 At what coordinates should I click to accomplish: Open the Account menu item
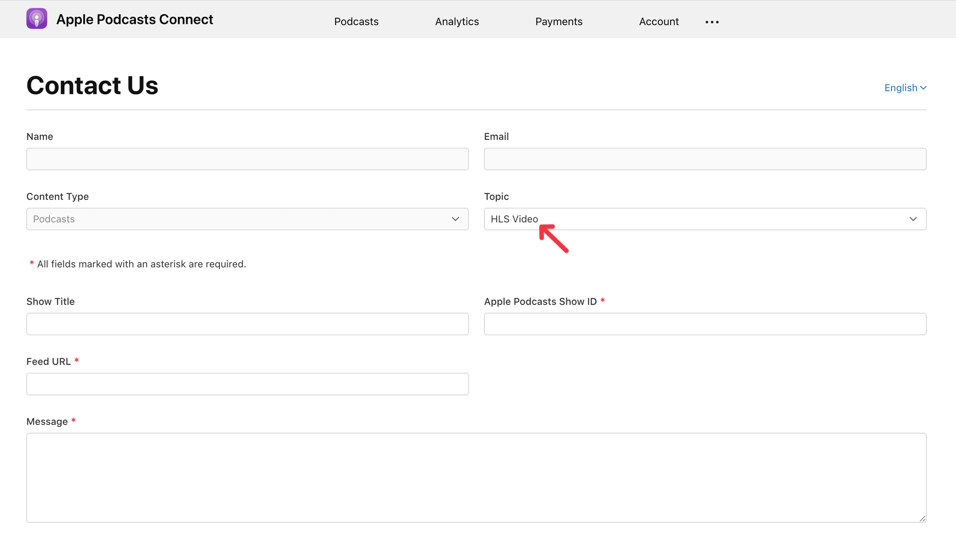tap(658, 22)
